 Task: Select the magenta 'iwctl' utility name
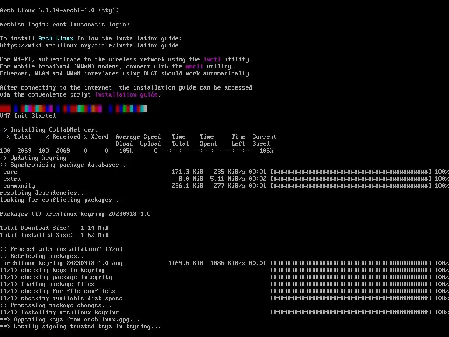212,59
